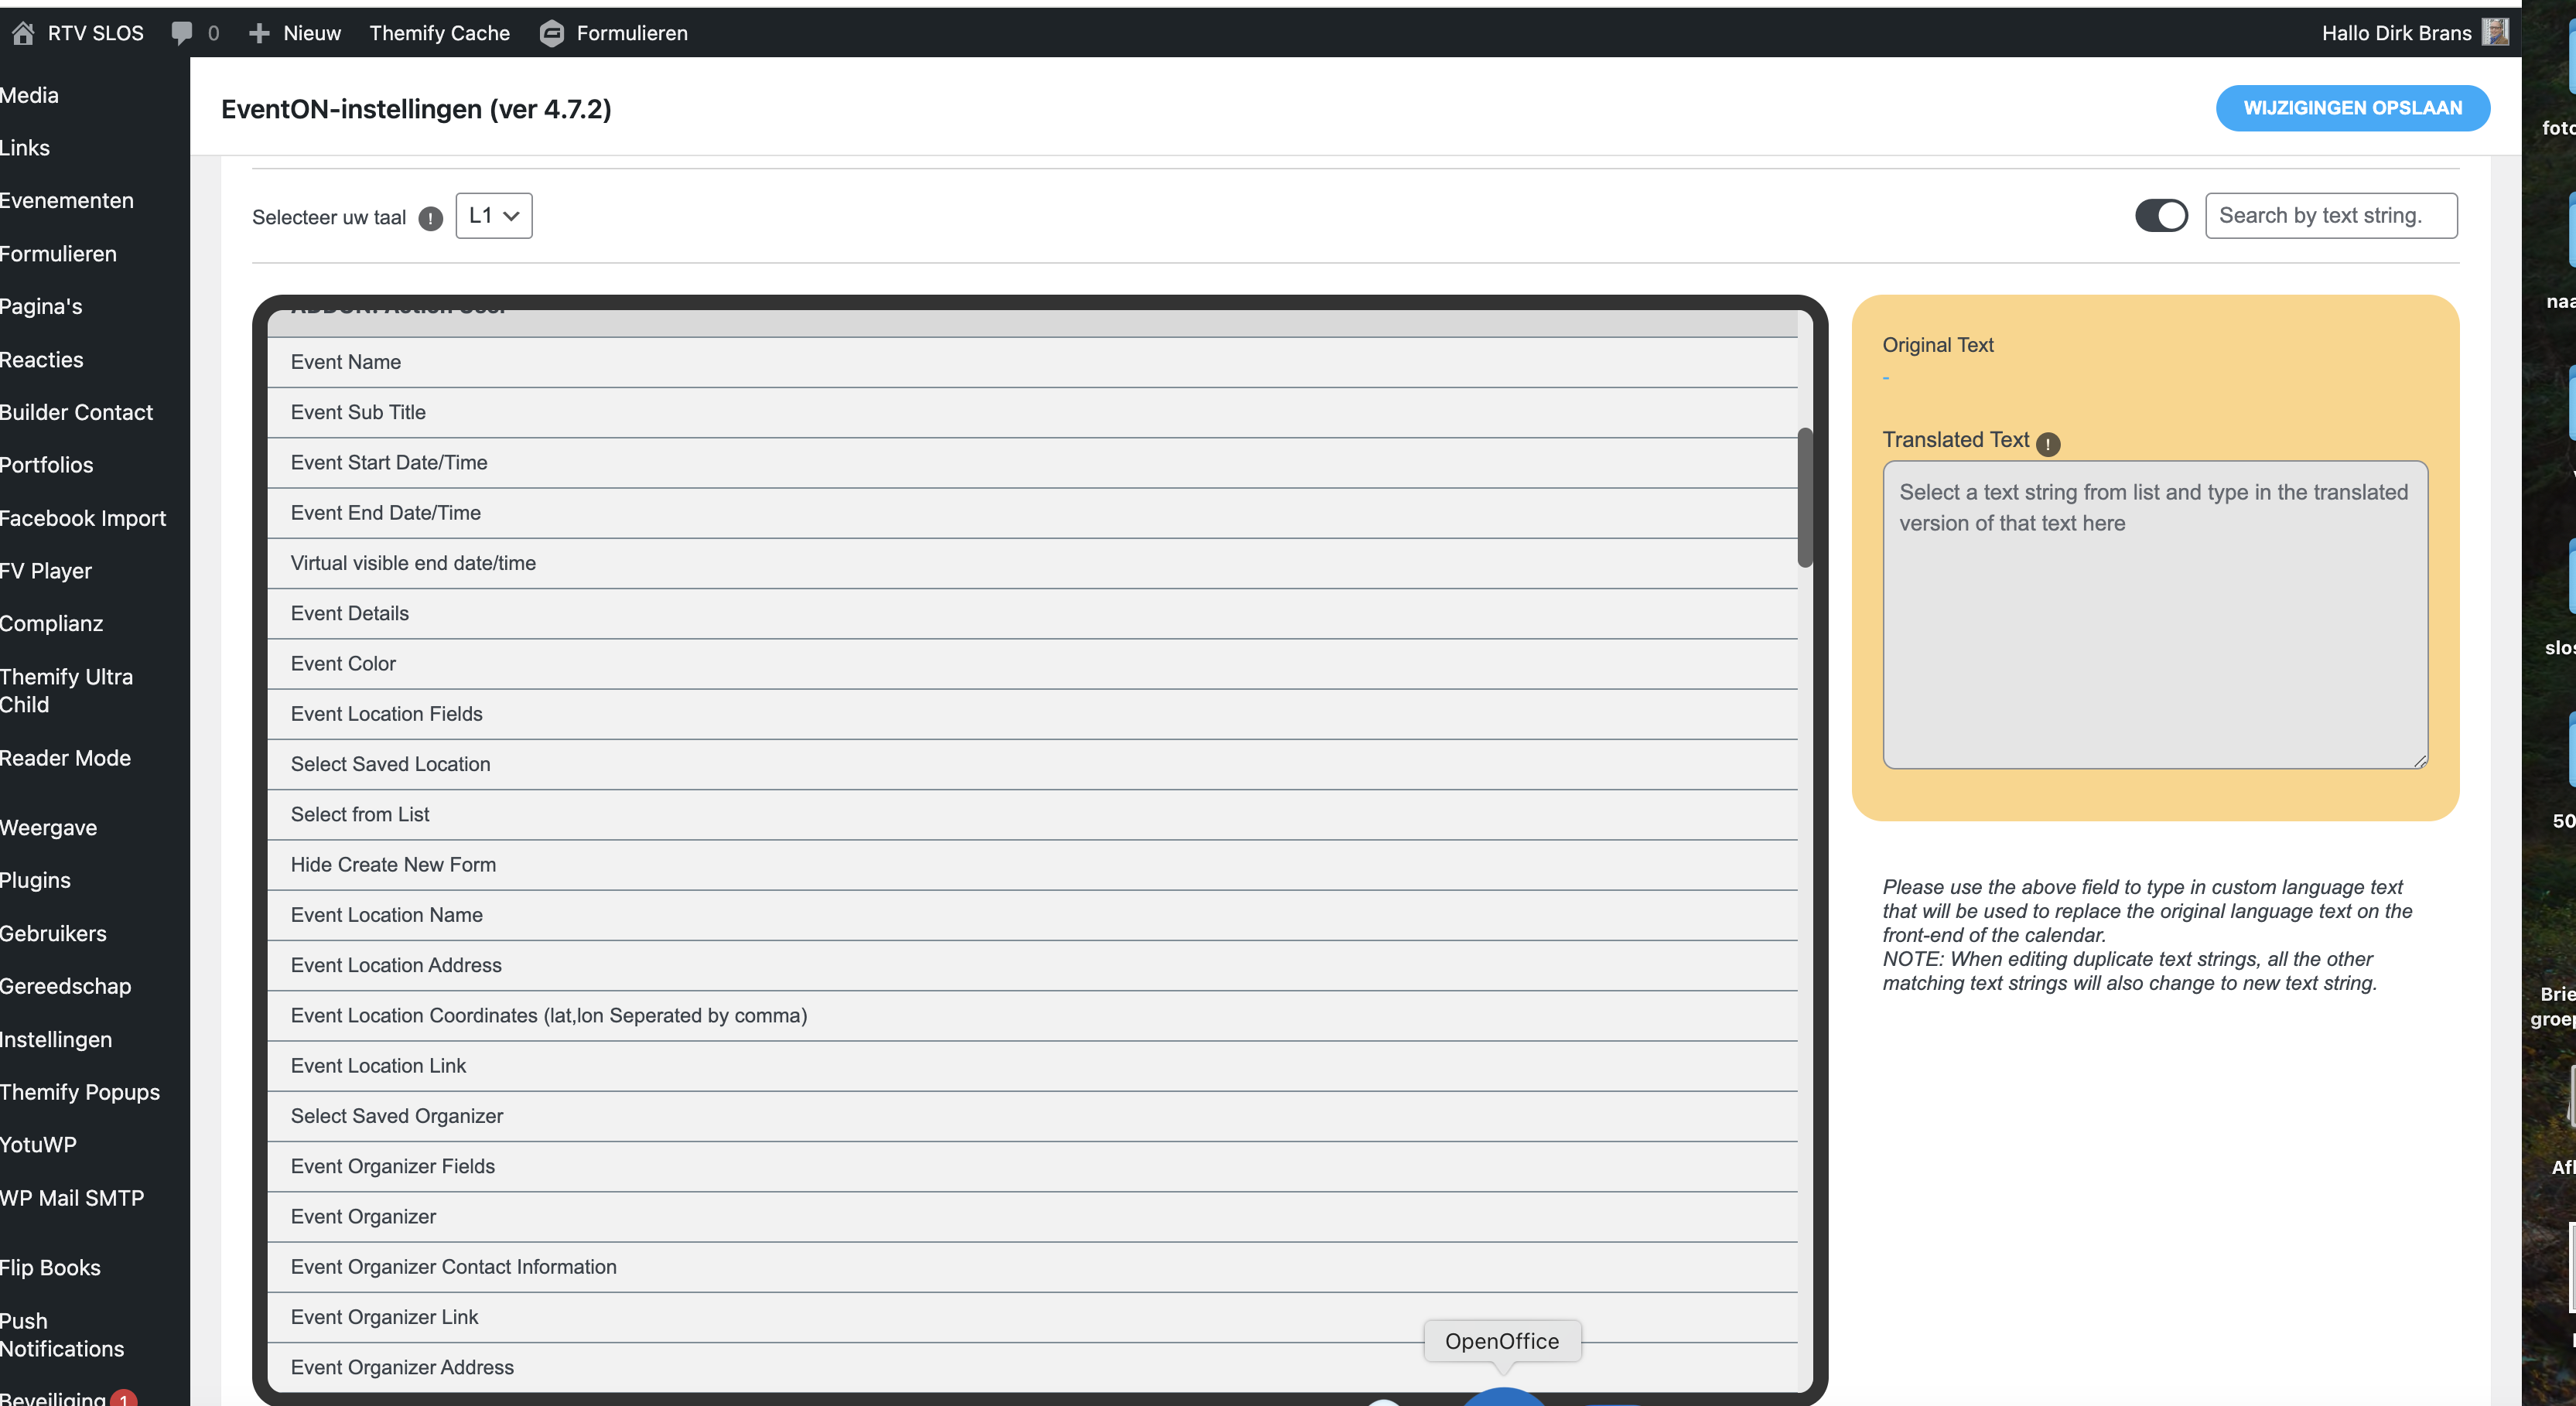The height and width of the screenshot is (1406, 2576).
Task: Open Media in the sidebar
Action: (x=29, y=95)
